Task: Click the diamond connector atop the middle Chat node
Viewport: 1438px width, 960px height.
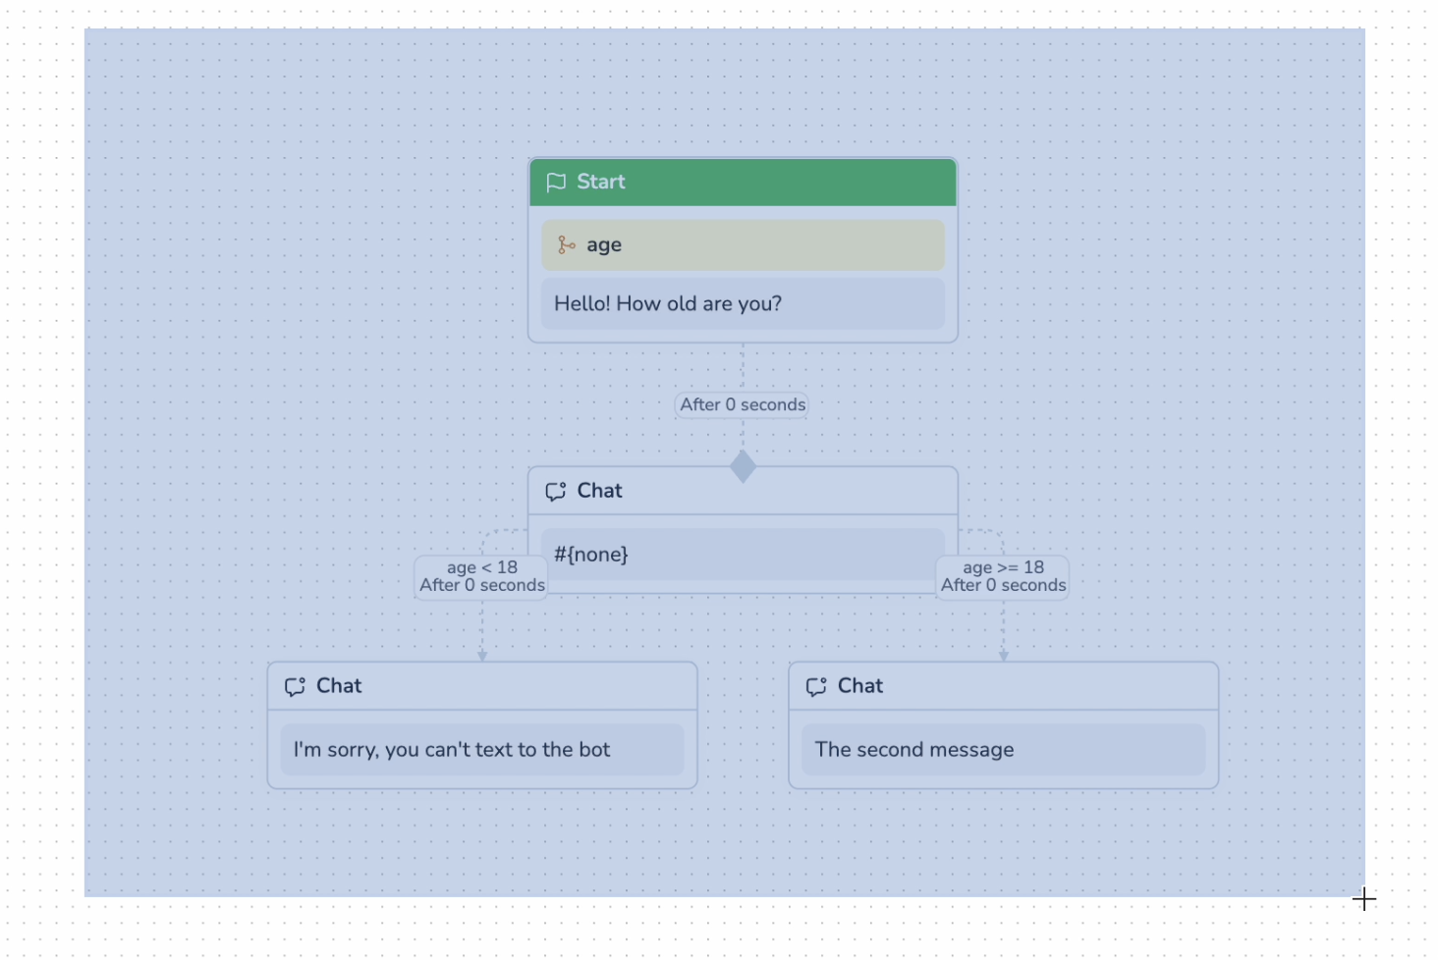Action: pos(744,466)
